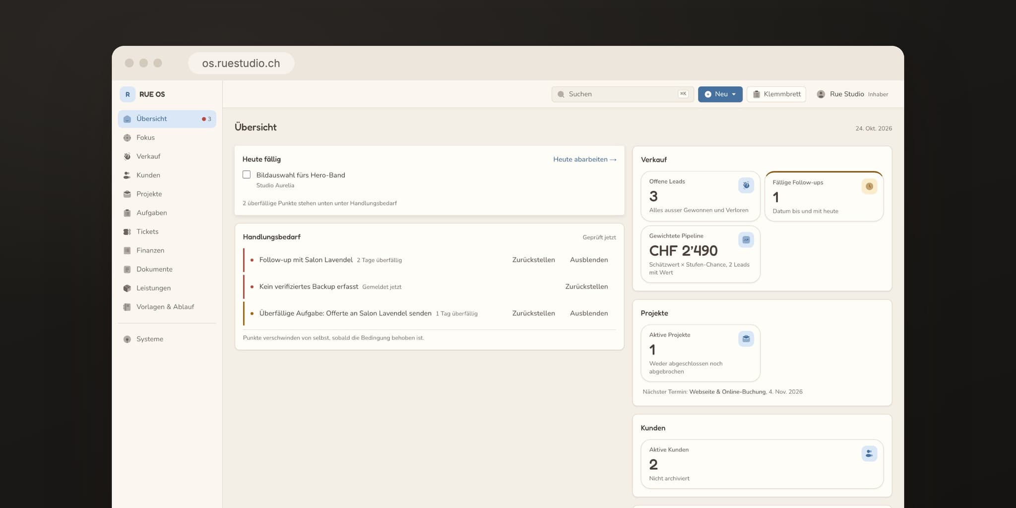Click the Aktive Projekte card icon
This screenshot has height=508, width=1016.
[x=746, y=339]
